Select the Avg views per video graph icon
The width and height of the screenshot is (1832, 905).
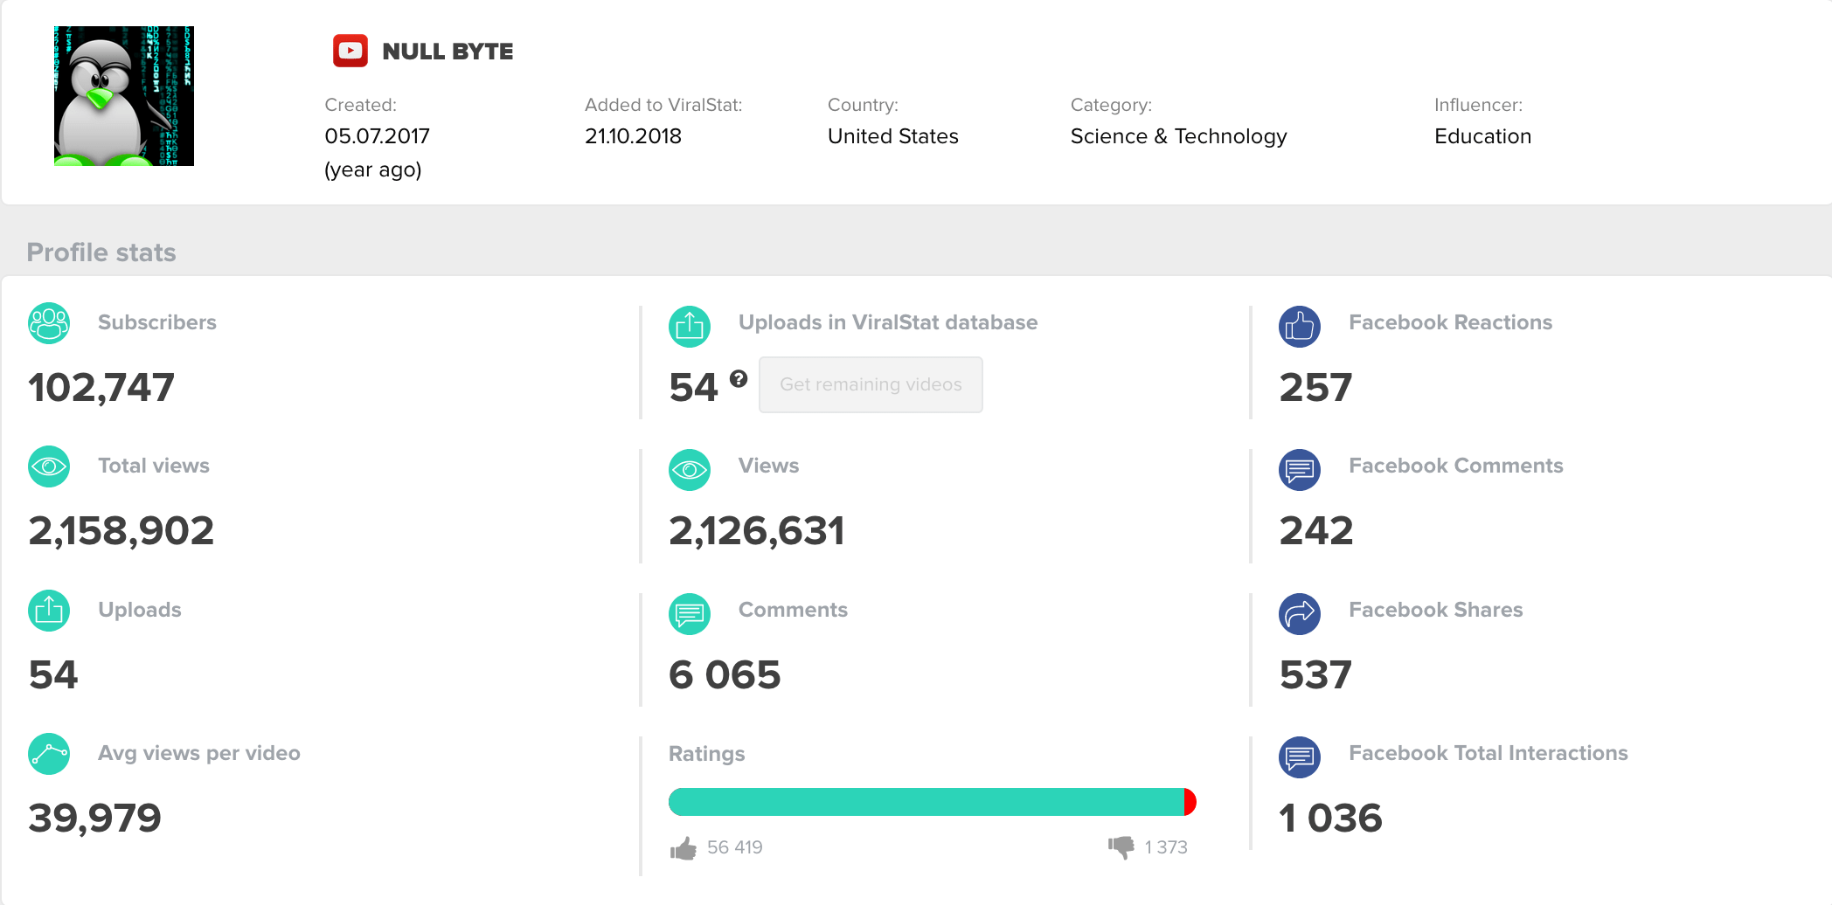click(49, 753)
